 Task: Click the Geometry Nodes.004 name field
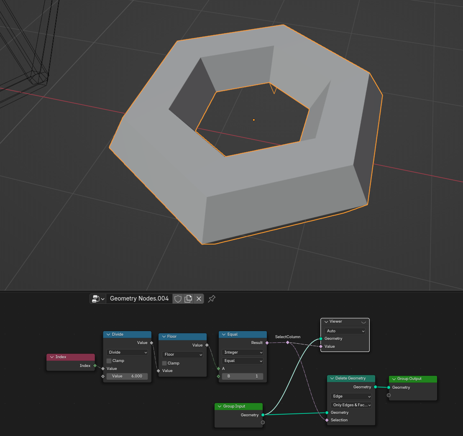pyautogui.click(x=139, y=299)
